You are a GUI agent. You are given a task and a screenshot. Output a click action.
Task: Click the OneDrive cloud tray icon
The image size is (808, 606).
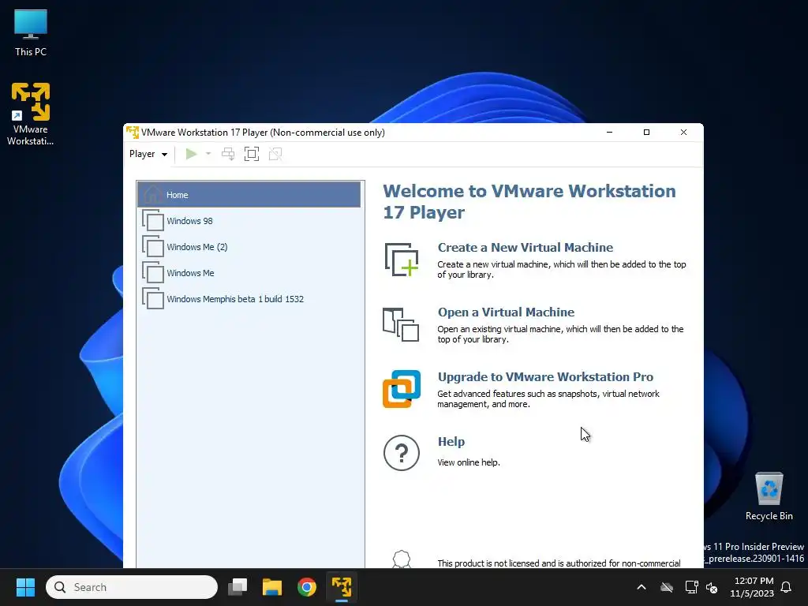[667, 587]
